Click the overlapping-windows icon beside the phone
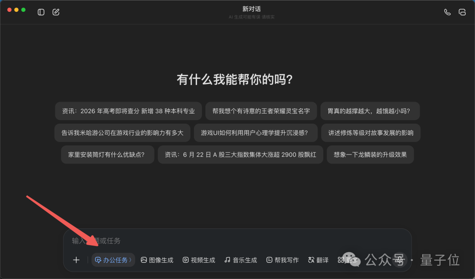The image size is (475, 279). [462, 12]
